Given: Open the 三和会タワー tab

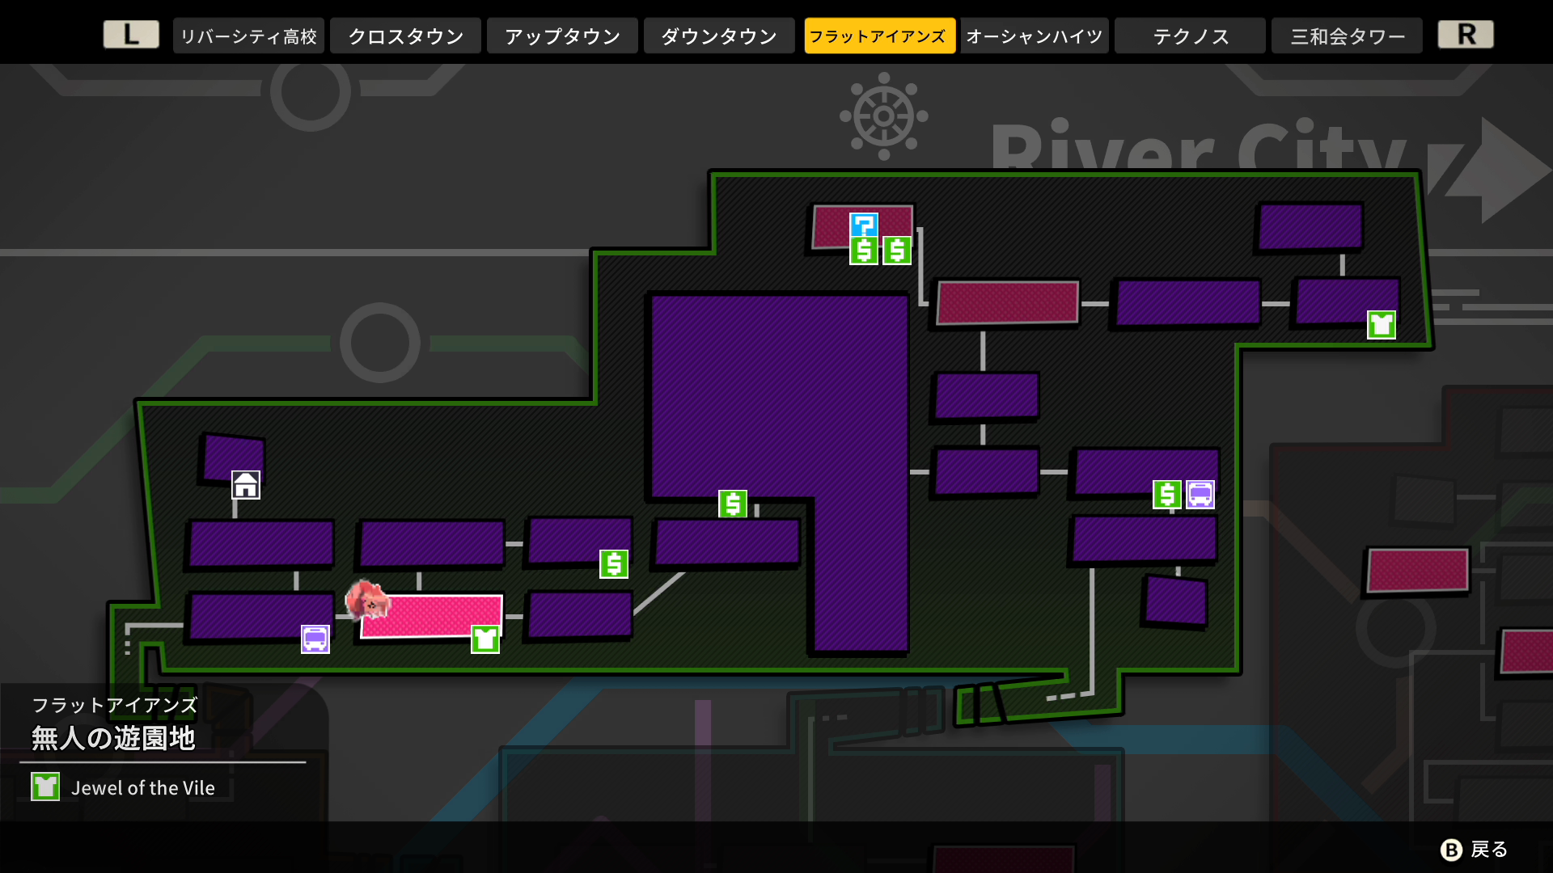Looking at the screenshot, I should click(x=1347, y=36).
